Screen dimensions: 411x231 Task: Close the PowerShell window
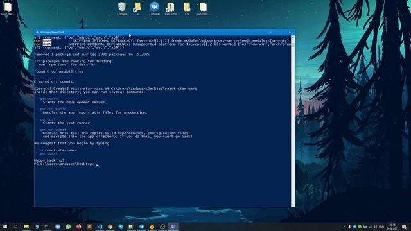point(290,32)
